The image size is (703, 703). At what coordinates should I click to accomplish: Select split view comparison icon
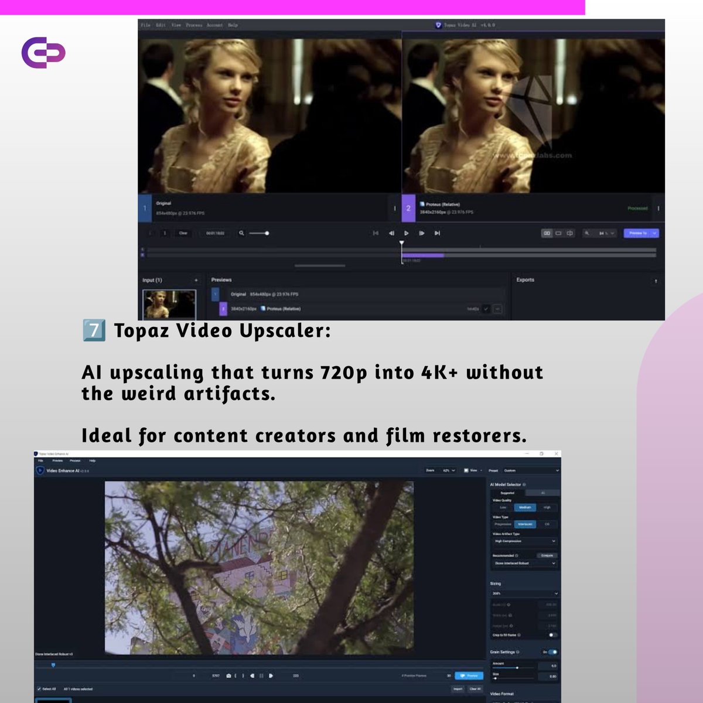(x=569, y=233)
